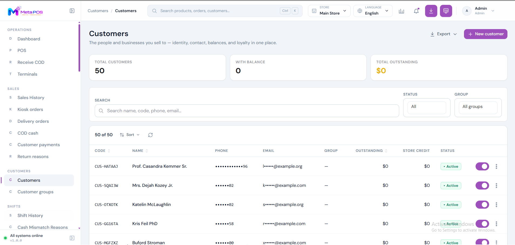The width and height of the screenshot is (515, 245).
Task: Sort by OUTSTANDING column arrows
Action: tap(386, 151)
